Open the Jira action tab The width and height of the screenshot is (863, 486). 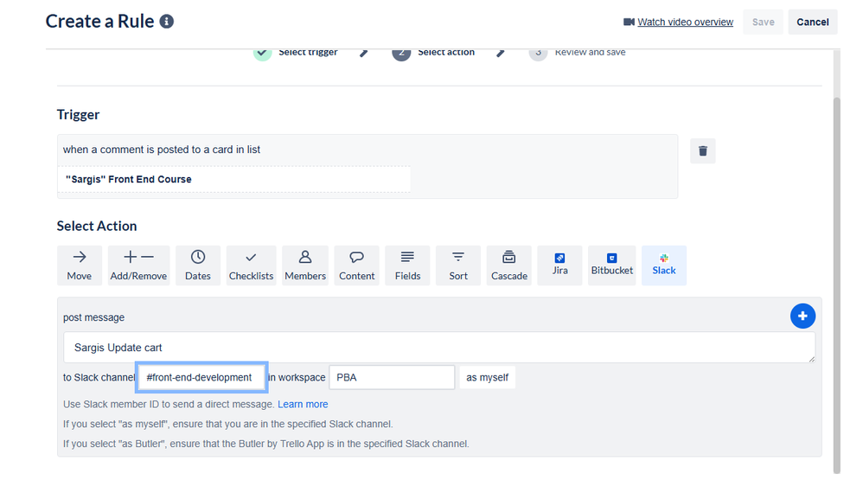[x=559, y=265]
